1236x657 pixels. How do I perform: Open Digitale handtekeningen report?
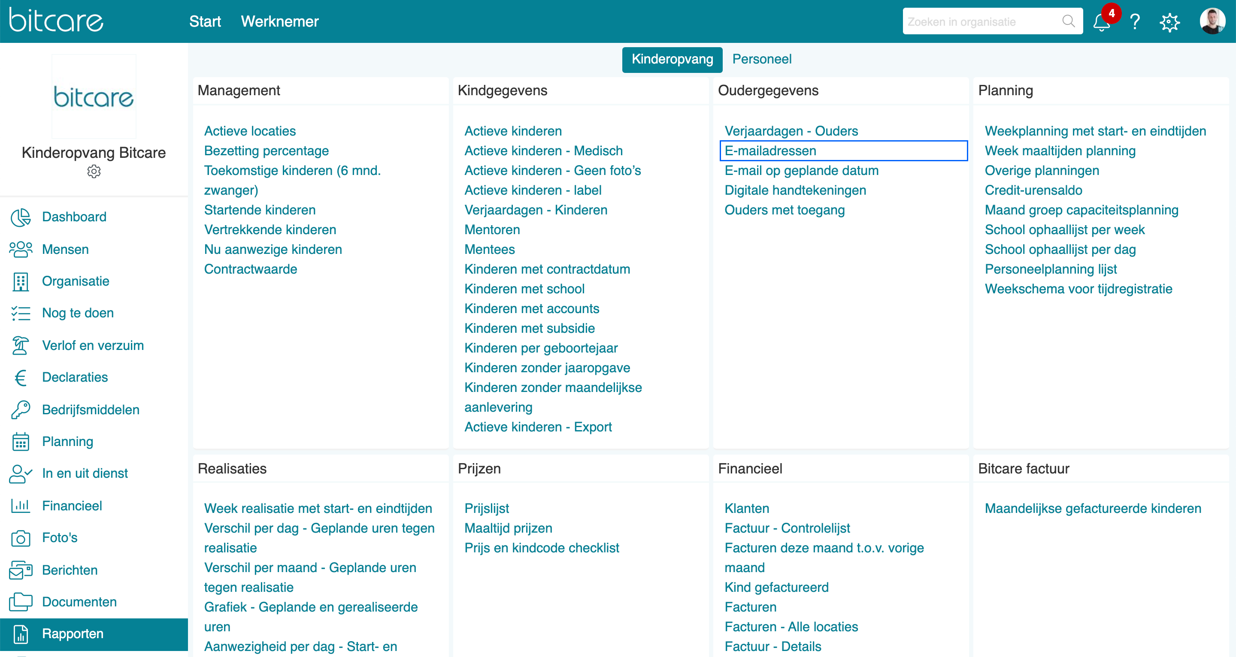pyautogui.click(x=795, y=190)
